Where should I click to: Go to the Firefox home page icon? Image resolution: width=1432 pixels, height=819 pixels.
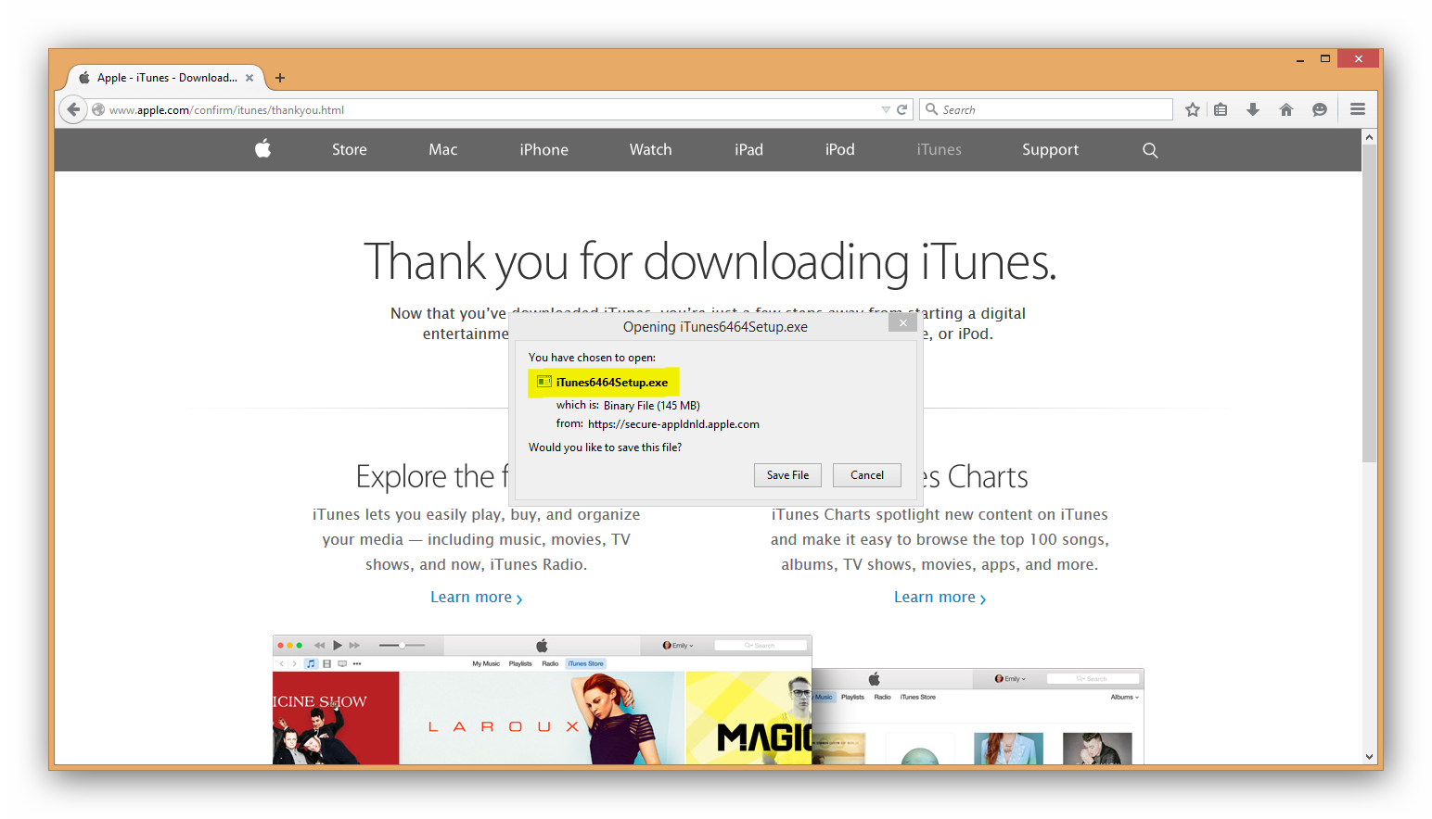tap(1286, 109)
